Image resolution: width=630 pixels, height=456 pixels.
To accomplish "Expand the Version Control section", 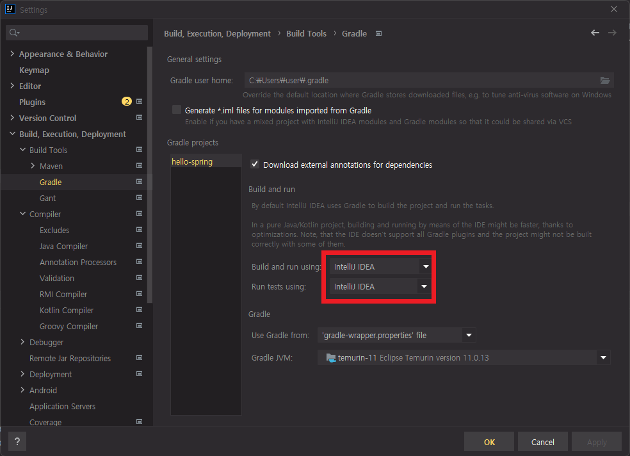I will click(x=12, y=118).
